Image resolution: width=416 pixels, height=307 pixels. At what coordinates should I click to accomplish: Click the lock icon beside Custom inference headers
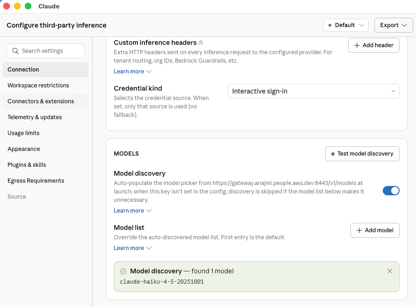[x=201, y=43]
